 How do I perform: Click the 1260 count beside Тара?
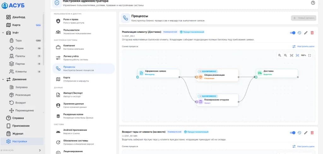(38, 41)
